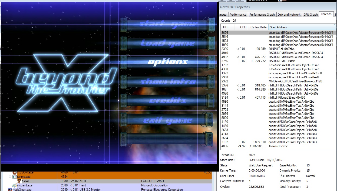Select mspaint.exe Paint process row
337x191 pixels.
[x=108, y=185]
